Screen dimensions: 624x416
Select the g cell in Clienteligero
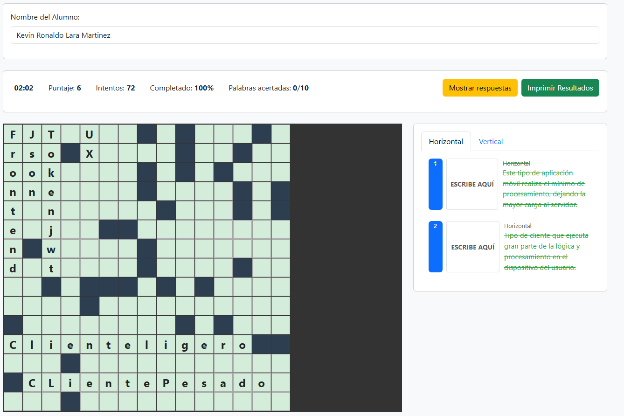[185, 344]
